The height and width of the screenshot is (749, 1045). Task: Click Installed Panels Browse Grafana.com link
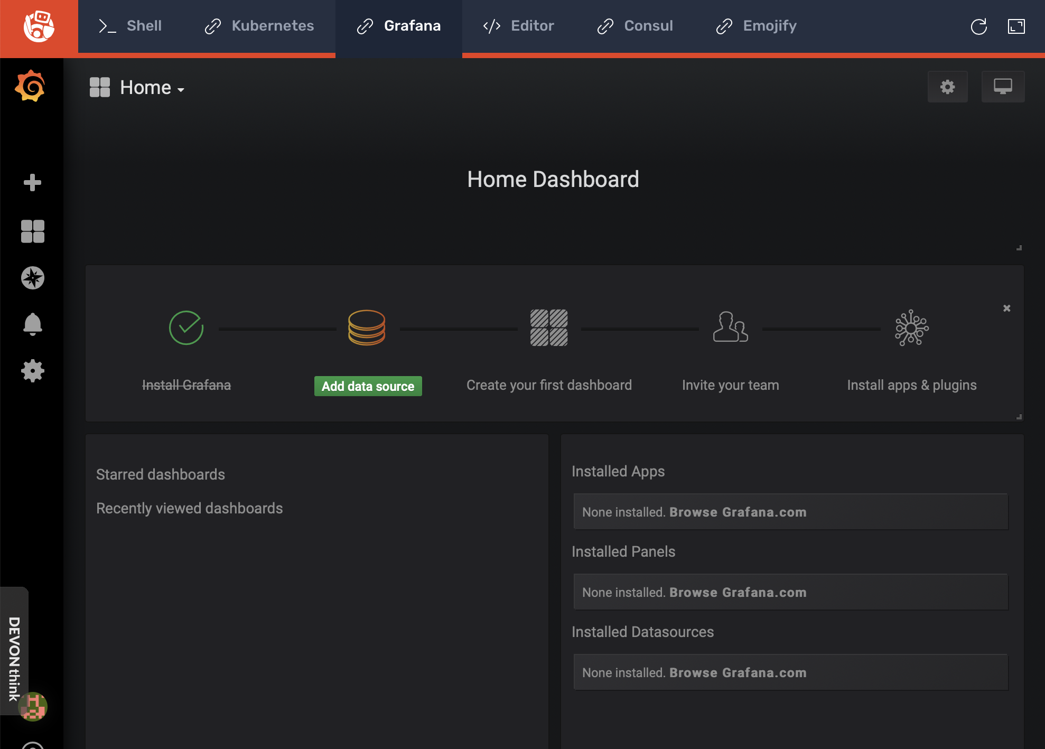738,593
